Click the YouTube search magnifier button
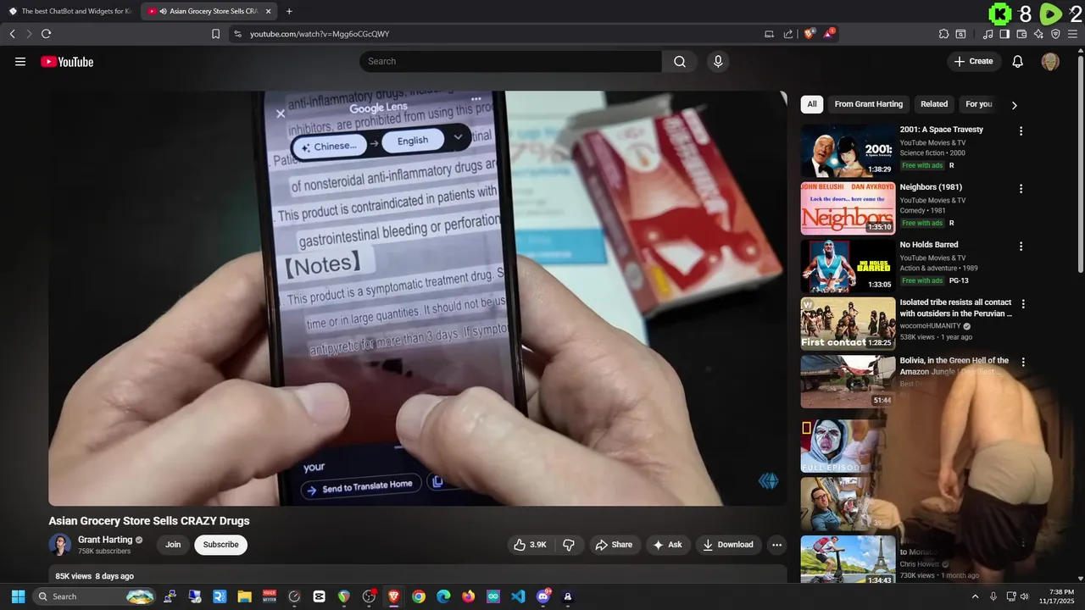The width and height of the screenshot is (1085, 610). (x=680, y=61)
